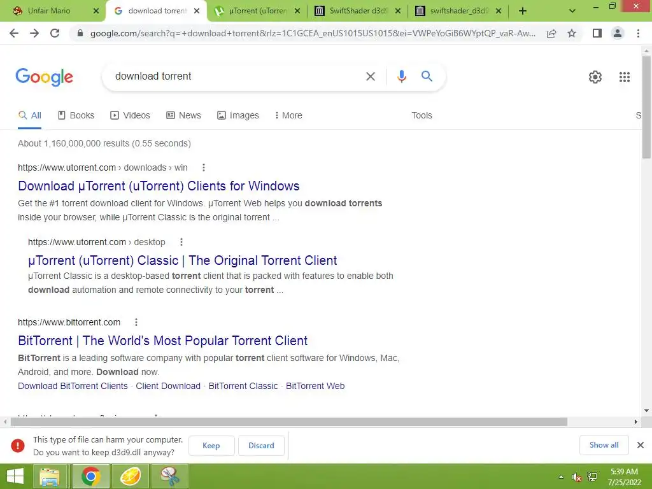Open the Chrome three-dot menu
Image resolution: width=652 pixels, height=489 pixels.
638,33
